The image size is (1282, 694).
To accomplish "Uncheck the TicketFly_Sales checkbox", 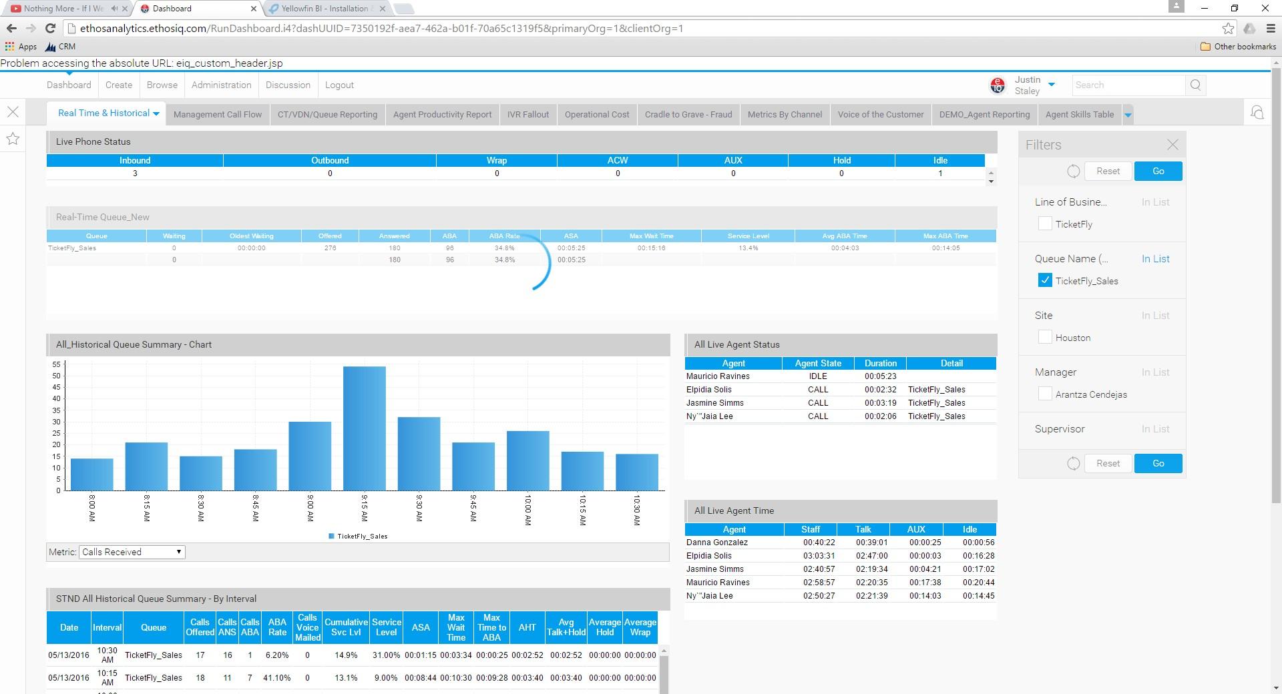I will click(1045, 280).
